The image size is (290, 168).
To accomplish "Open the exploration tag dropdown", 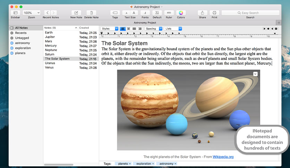I will click(144, 164).
